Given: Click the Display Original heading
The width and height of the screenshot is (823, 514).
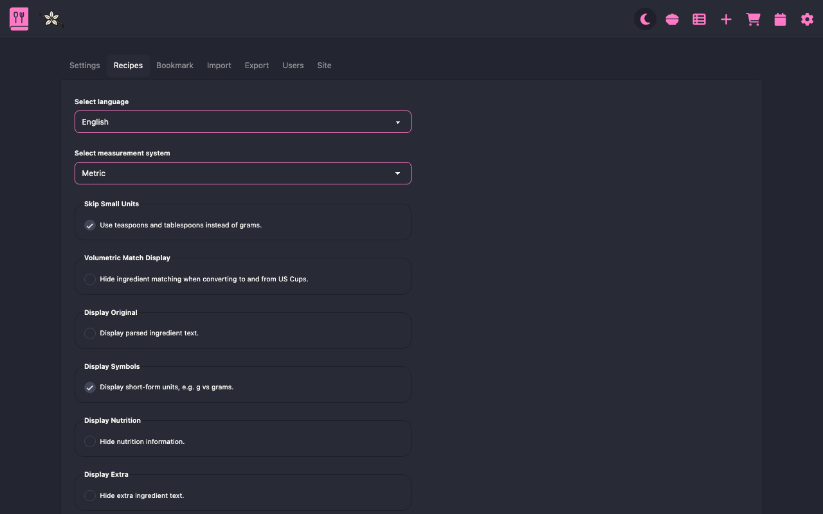Looking at the screenshot, I should (x=111, y=312).
